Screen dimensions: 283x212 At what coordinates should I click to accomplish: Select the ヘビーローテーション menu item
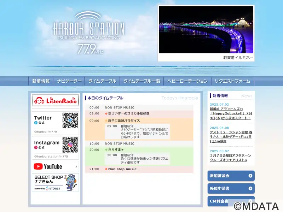pos(187,81)
